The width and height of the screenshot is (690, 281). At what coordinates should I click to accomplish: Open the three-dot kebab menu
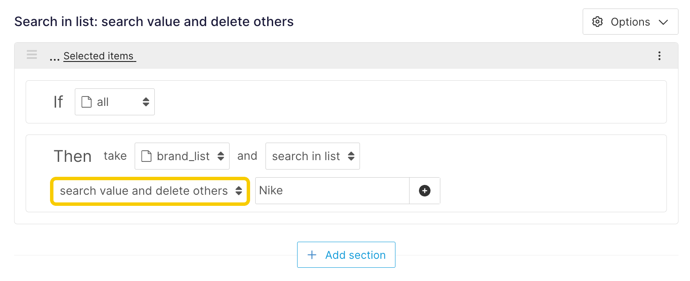tap(659, 56)
